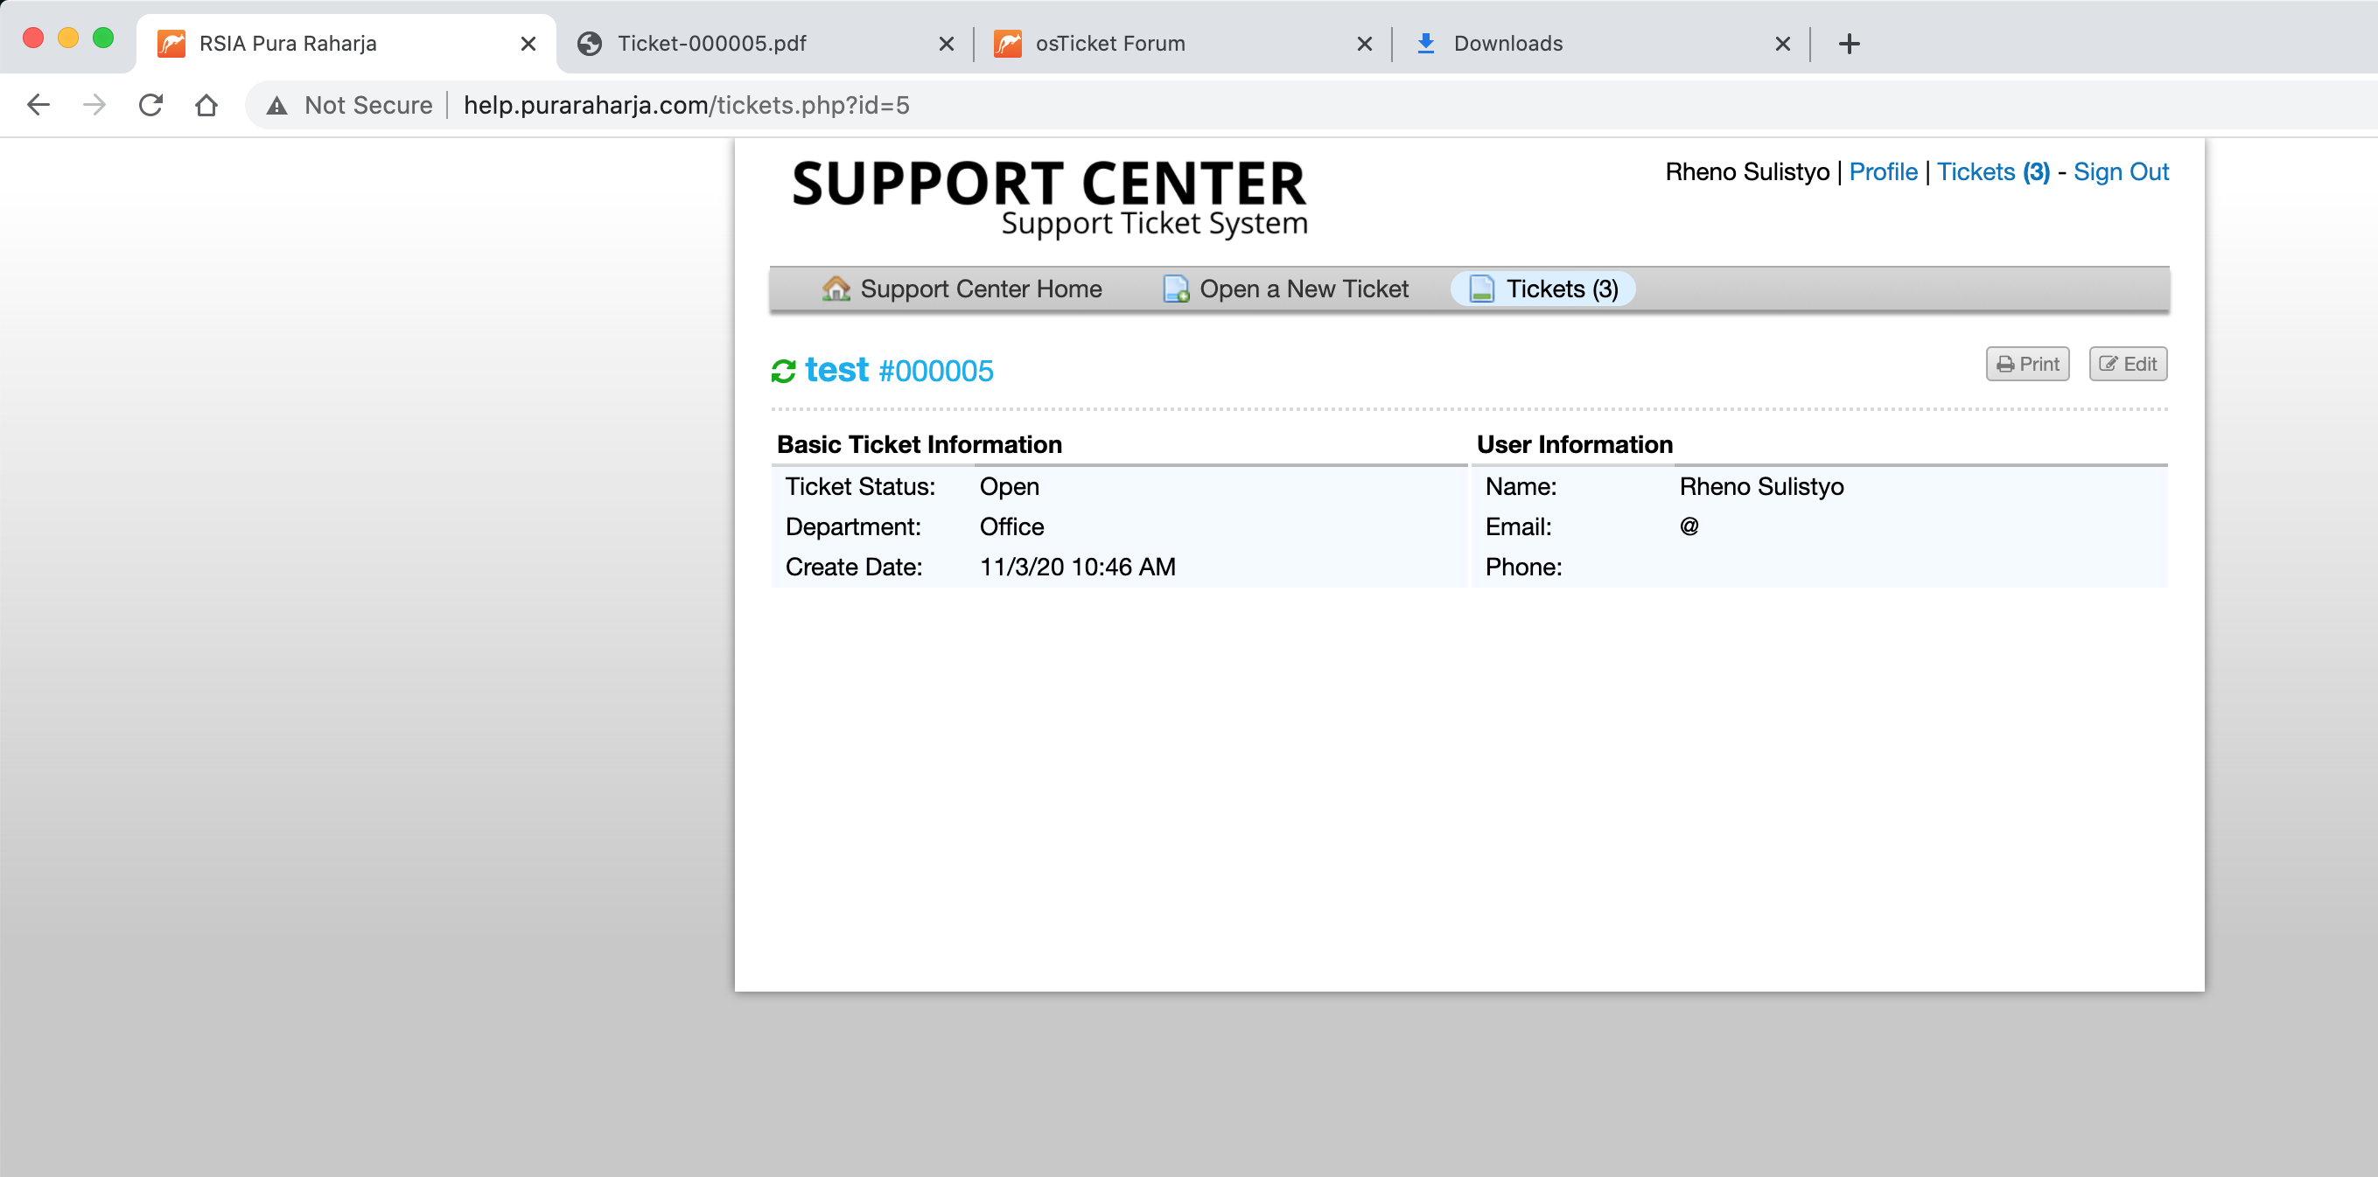Click the house icon for Support Center Home
2378x1177 pixels.
(x=836, y=289)
